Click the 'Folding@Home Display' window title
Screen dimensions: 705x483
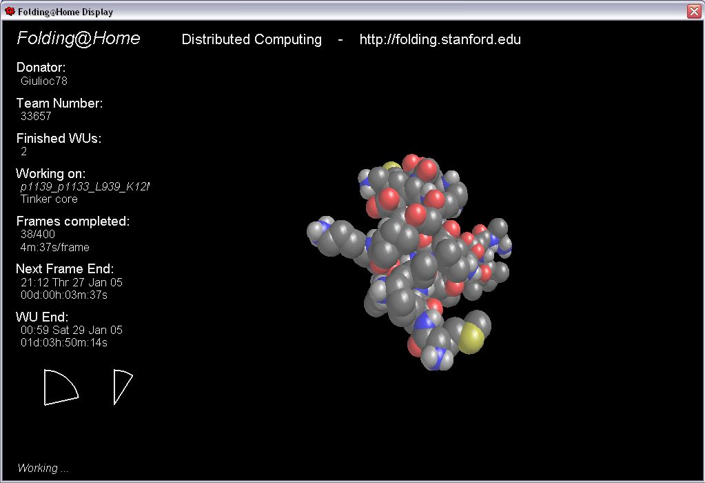pos(65,12)
